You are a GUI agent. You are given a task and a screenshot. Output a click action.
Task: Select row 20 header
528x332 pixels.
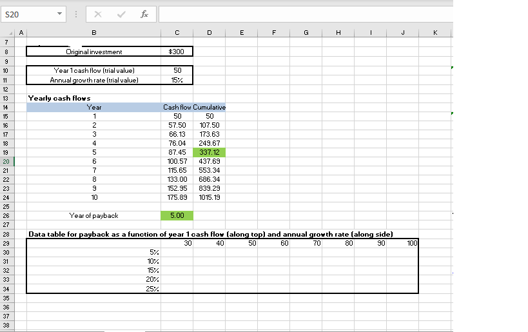pyautogui.click(x=6, y=162)
